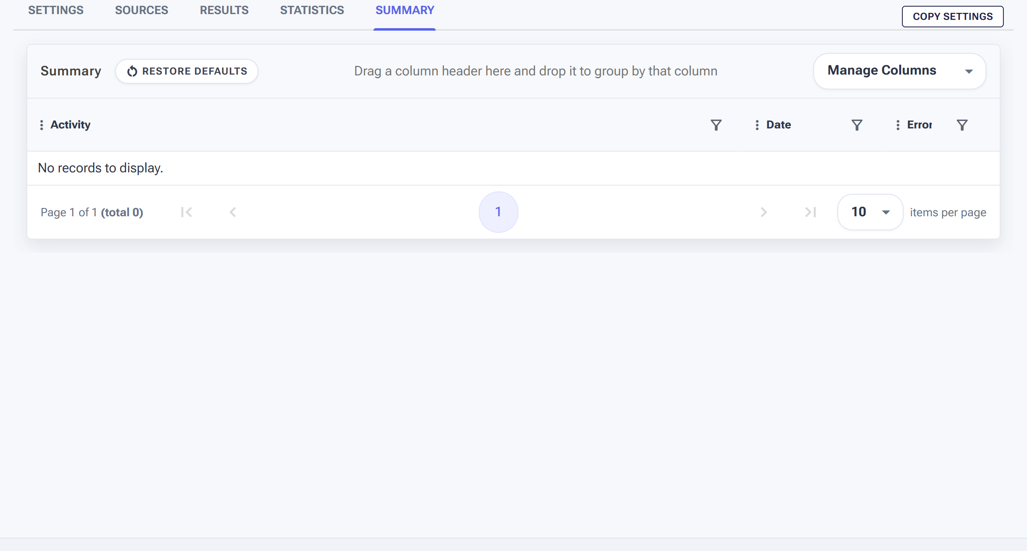The height and width of the screenshot is (551, 1027).
Task: Open the items per page dropdown
Action: (870, 212)
